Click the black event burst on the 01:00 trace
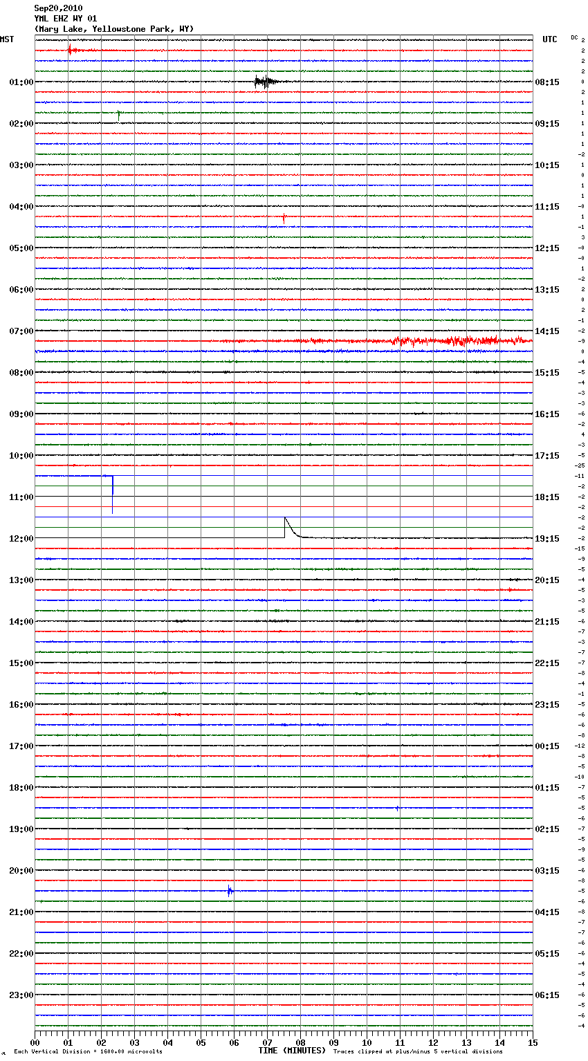 click(266, 82)
